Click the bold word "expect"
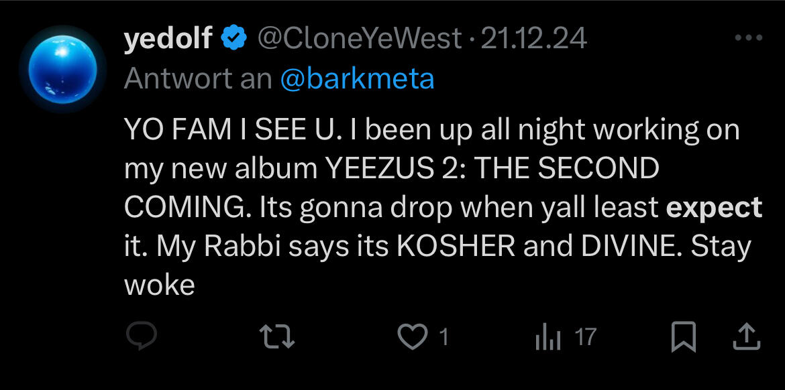Viewport: 785px width, 390px height. (714, 208)
